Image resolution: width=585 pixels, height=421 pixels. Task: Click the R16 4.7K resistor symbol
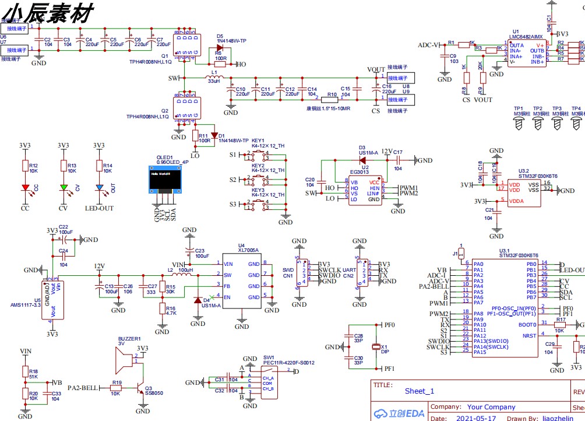tap(163, 308)
